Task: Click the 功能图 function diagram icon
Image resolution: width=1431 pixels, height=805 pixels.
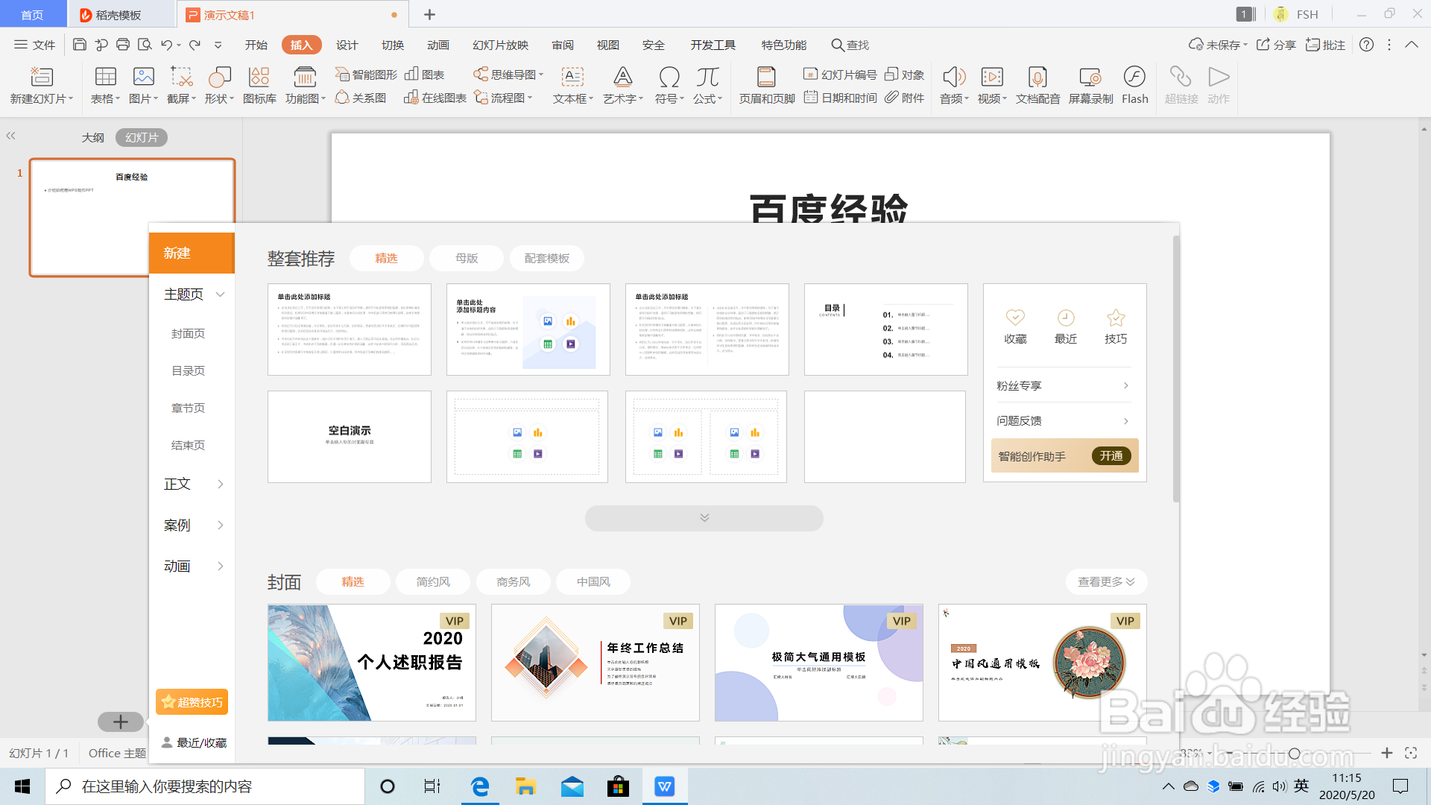Action: tap(305, 77)
